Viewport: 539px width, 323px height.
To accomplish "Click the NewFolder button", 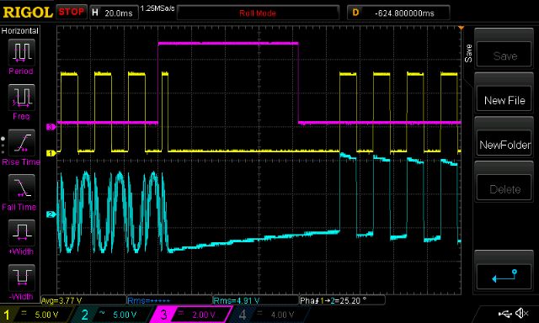I will point(504,145).
